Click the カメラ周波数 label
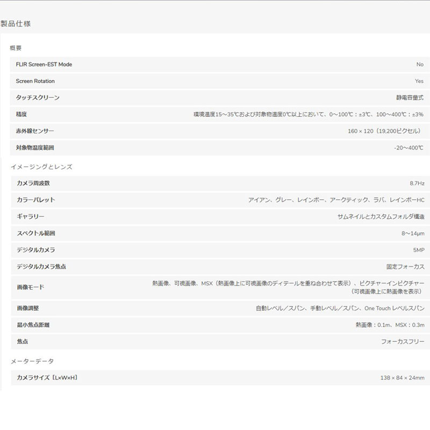 33,183
